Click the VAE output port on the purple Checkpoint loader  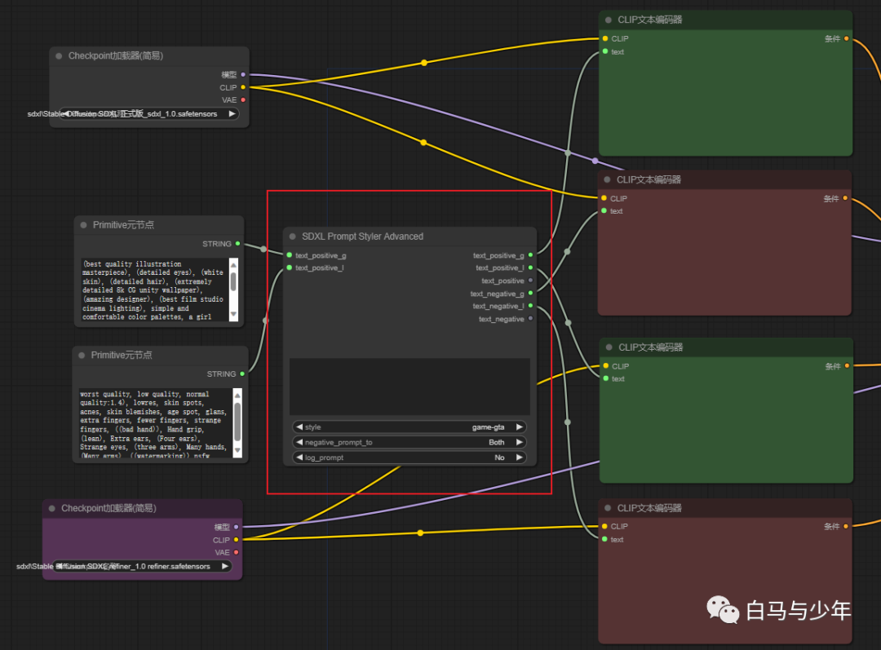(237, 552)
